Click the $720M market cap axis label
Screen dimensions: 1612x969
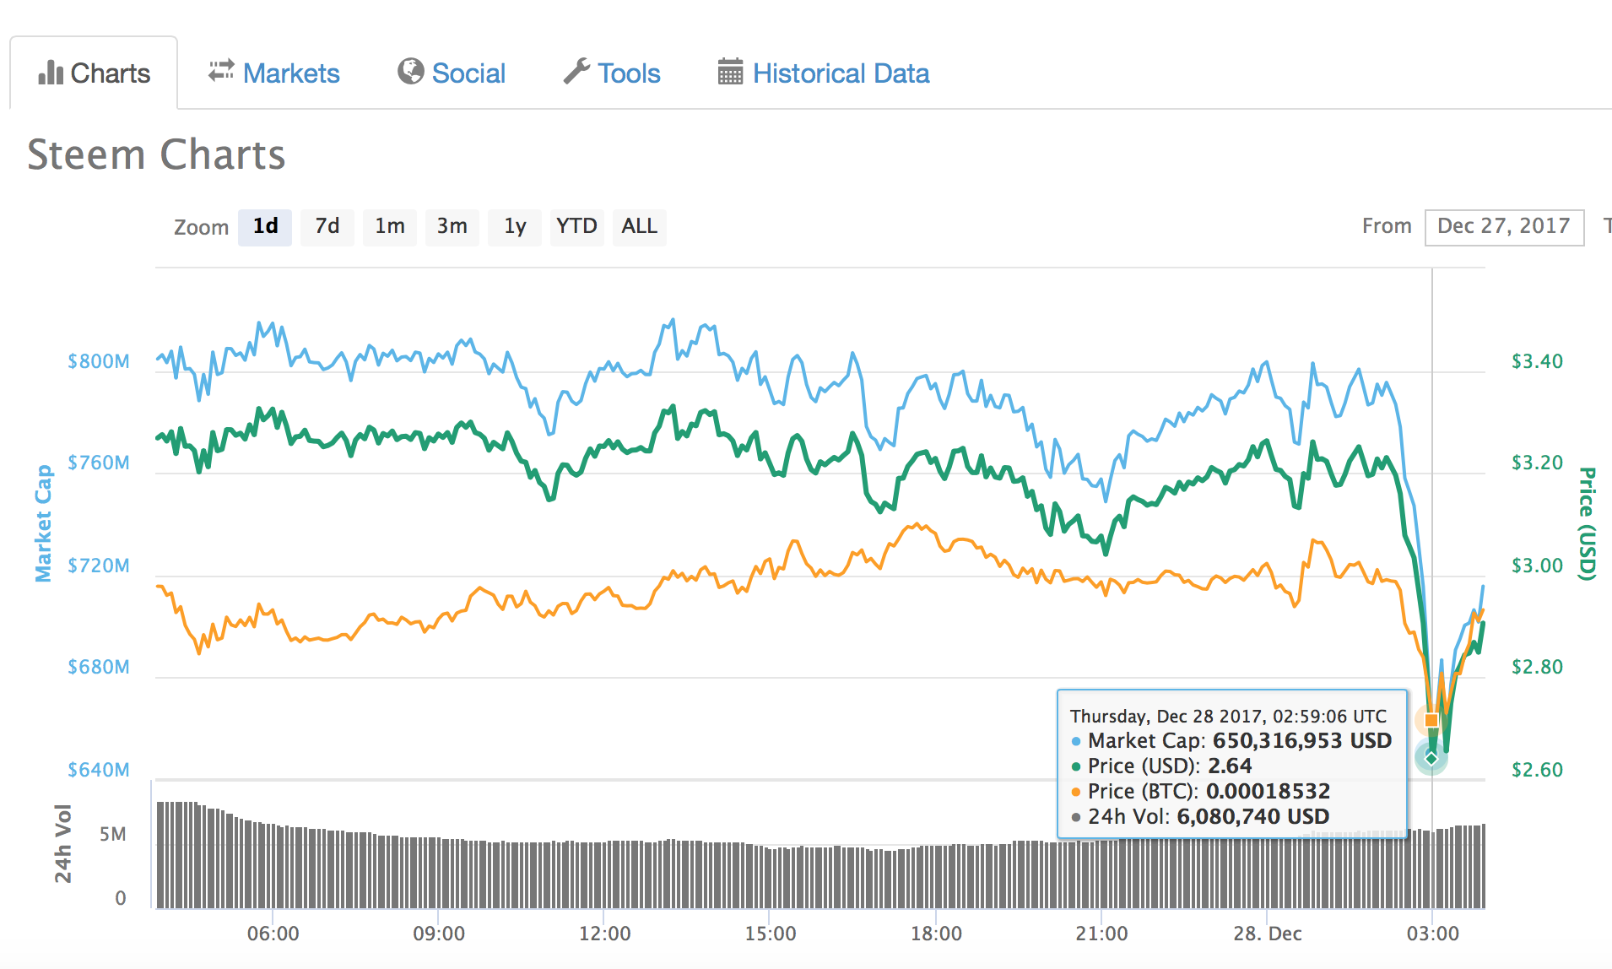pos(99,566)
